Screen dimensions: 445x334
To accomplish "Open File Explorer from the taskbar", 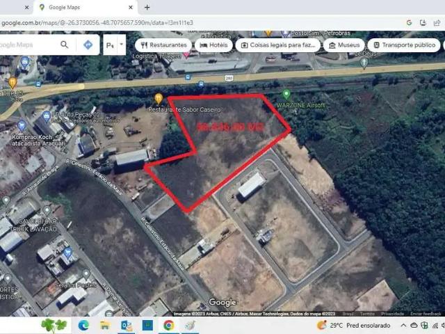I will tap(105, 326).
